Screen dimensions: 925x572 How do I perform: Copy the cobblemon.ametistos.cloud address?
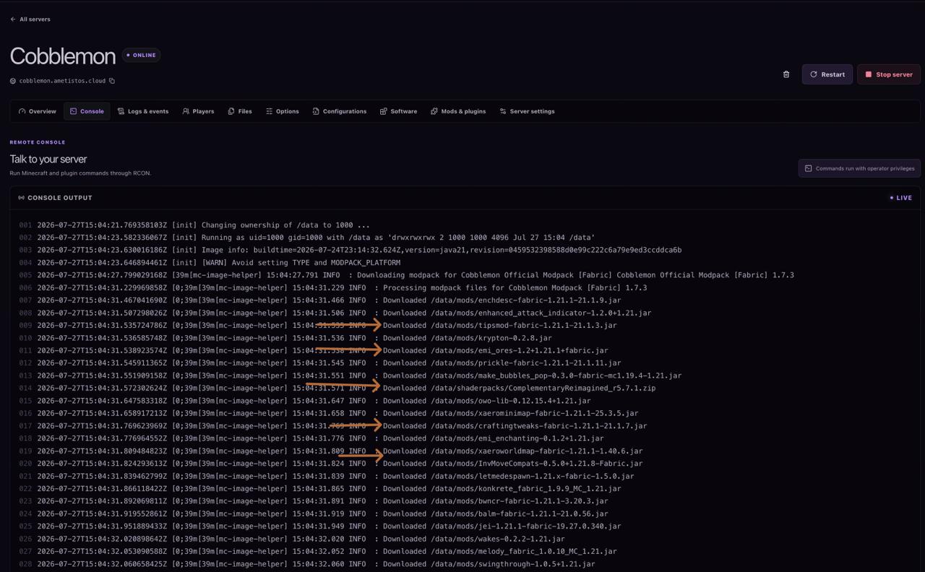(112, 81)
